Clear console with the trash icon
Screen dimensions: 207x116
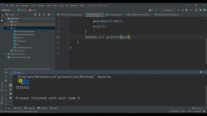point(11,98)
